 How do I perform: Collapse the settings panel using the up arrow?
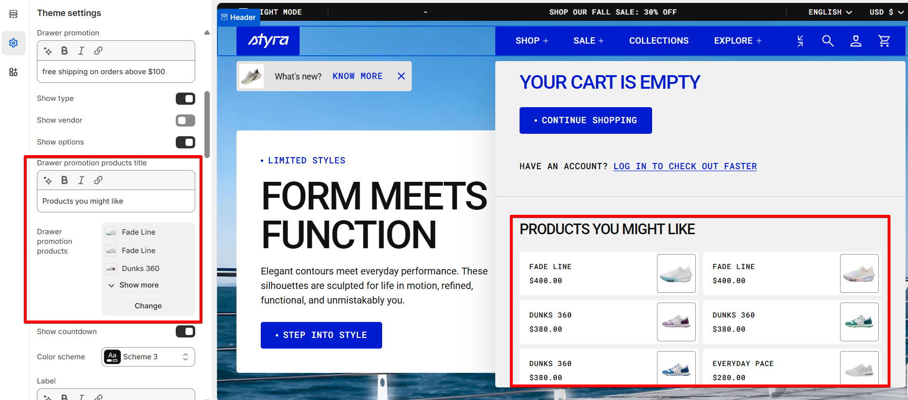coord(207,33)
